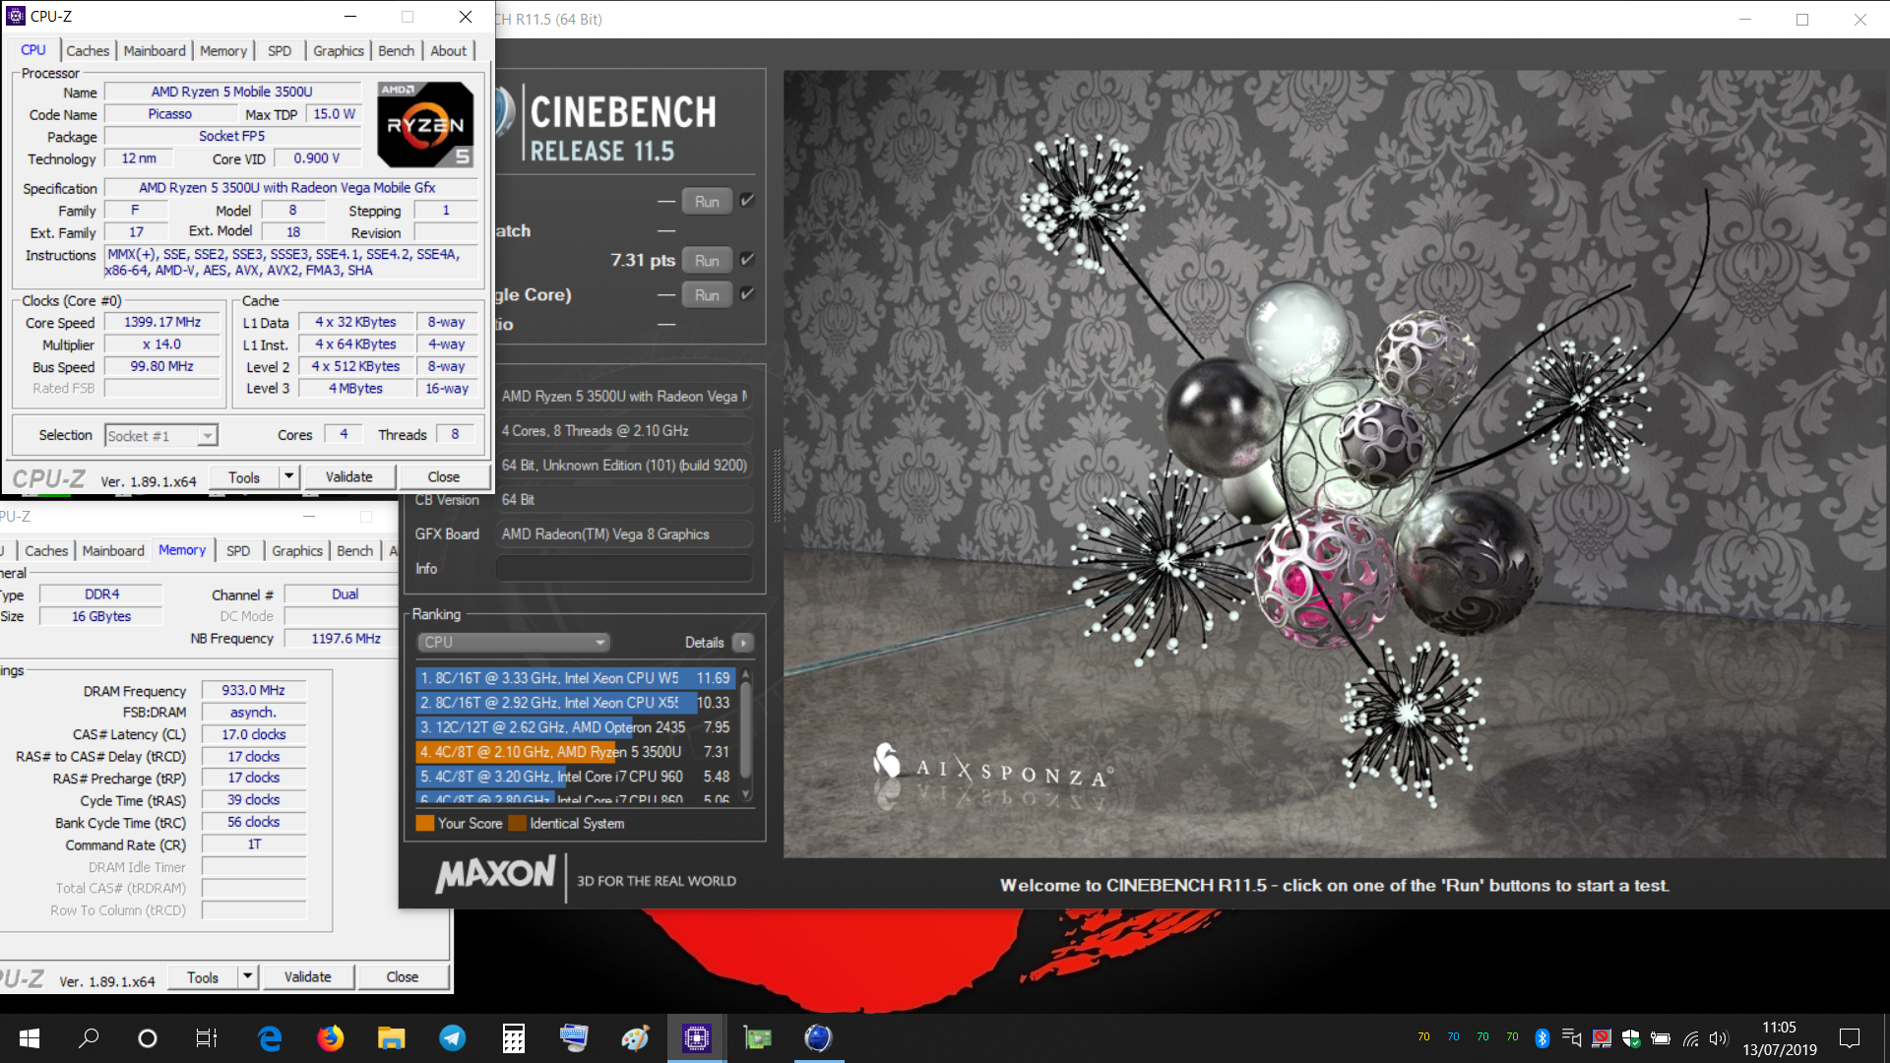Image resolution: width=1890 pixels, height=1063 pixels.
Task: Select ranking entry Intel Xeon W5 scoring 11.69
Action: pos(576,678)
